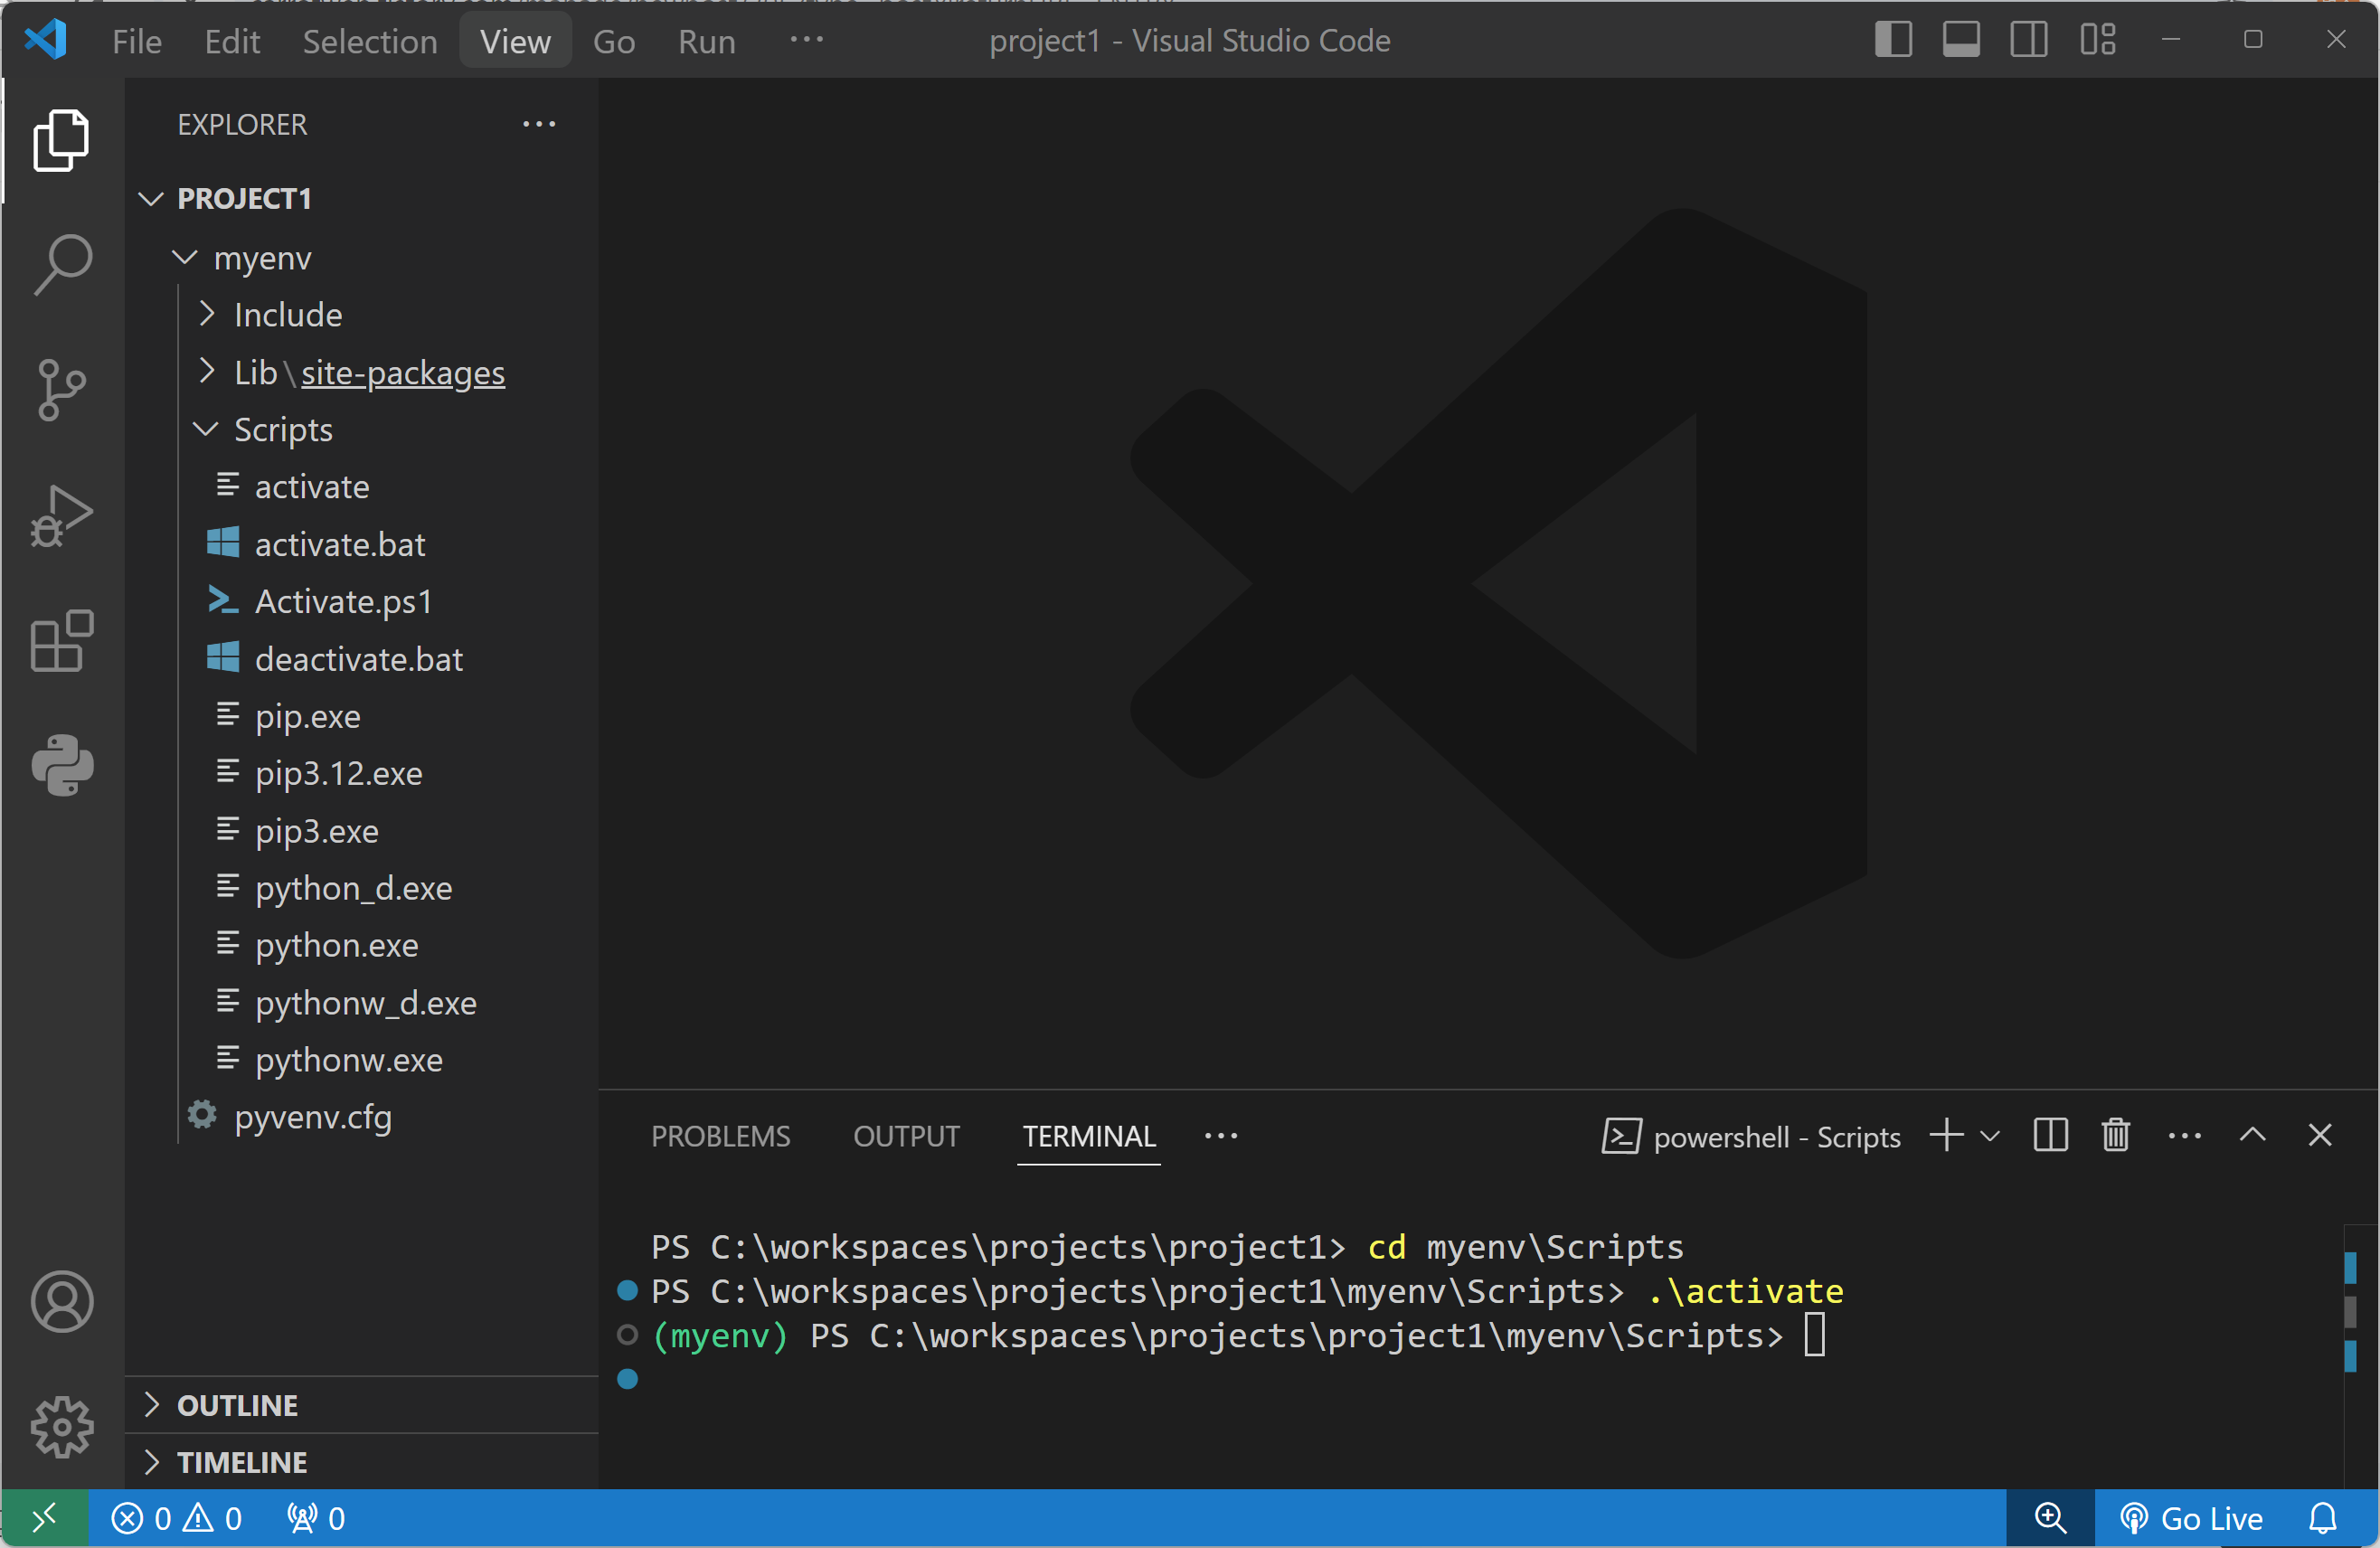Click the Go Live status bar button
This screenshot has height=1548, width=2380.
tap(2192, 1519)
